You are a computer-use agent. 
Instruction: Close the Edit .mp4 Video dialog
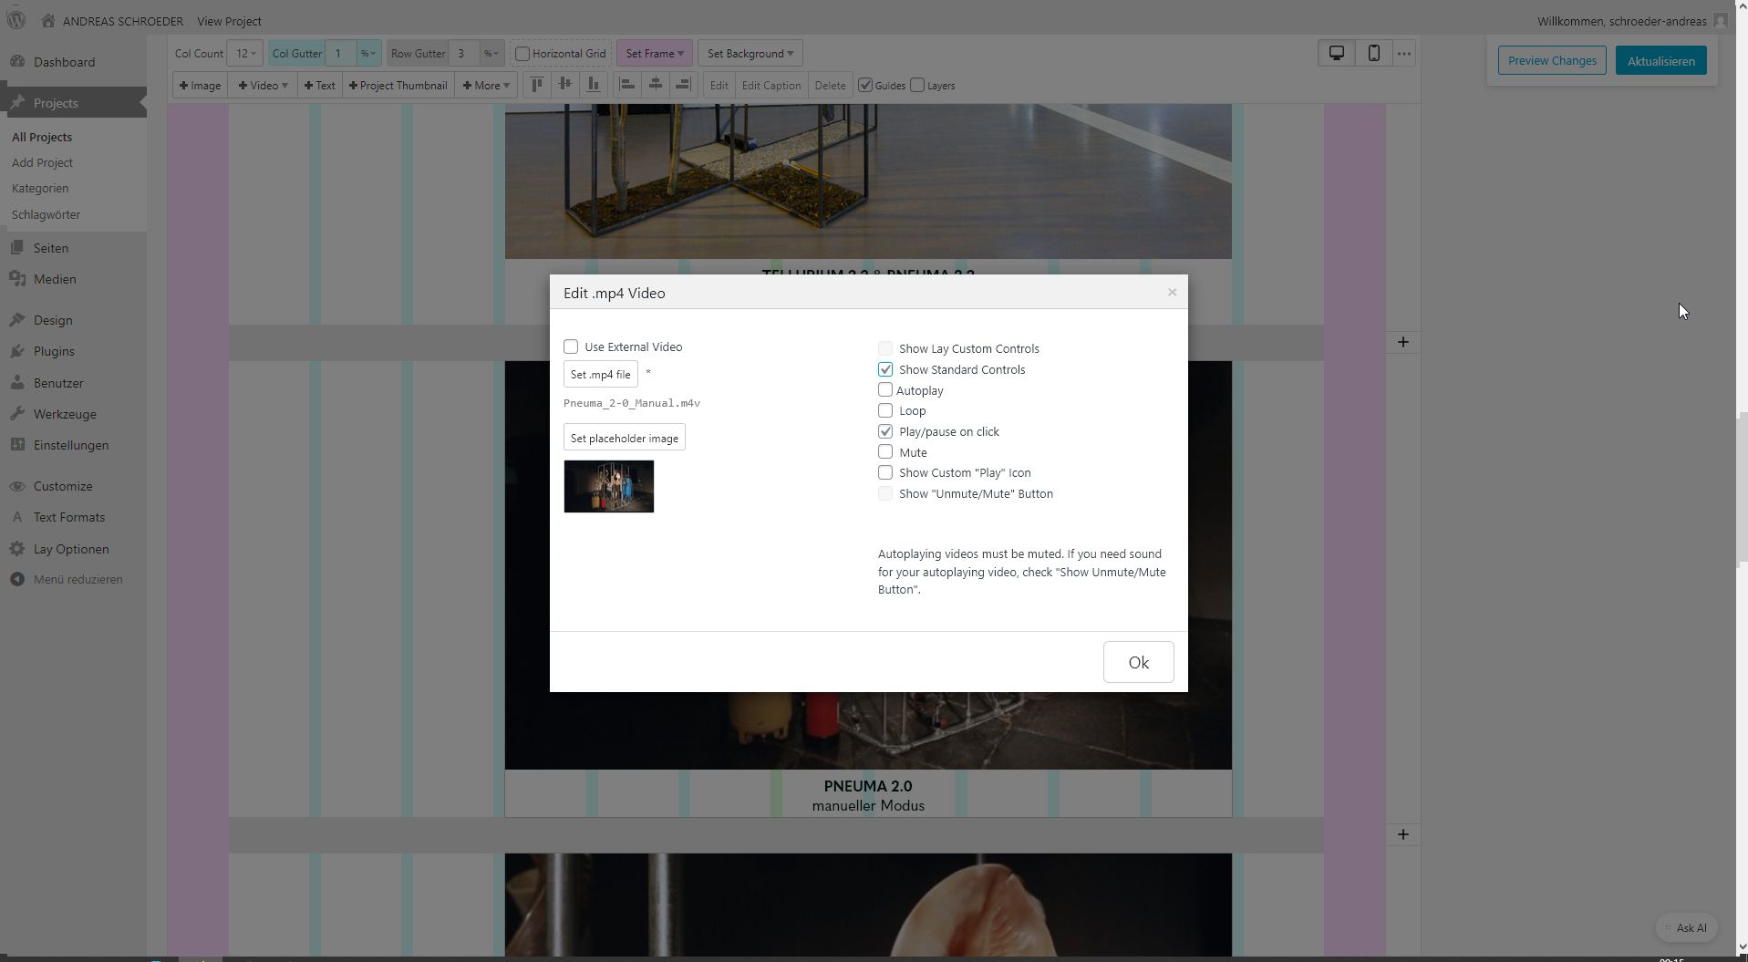click(1172, 293)
